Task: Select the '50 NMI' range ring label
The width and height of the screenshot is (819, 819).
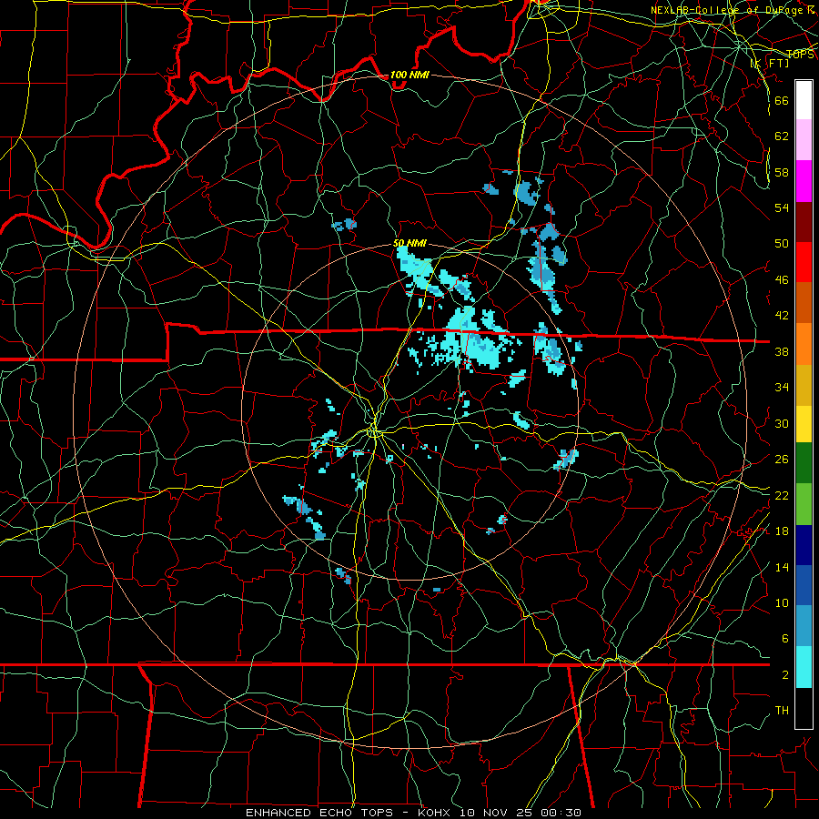Action: point(409,243)
